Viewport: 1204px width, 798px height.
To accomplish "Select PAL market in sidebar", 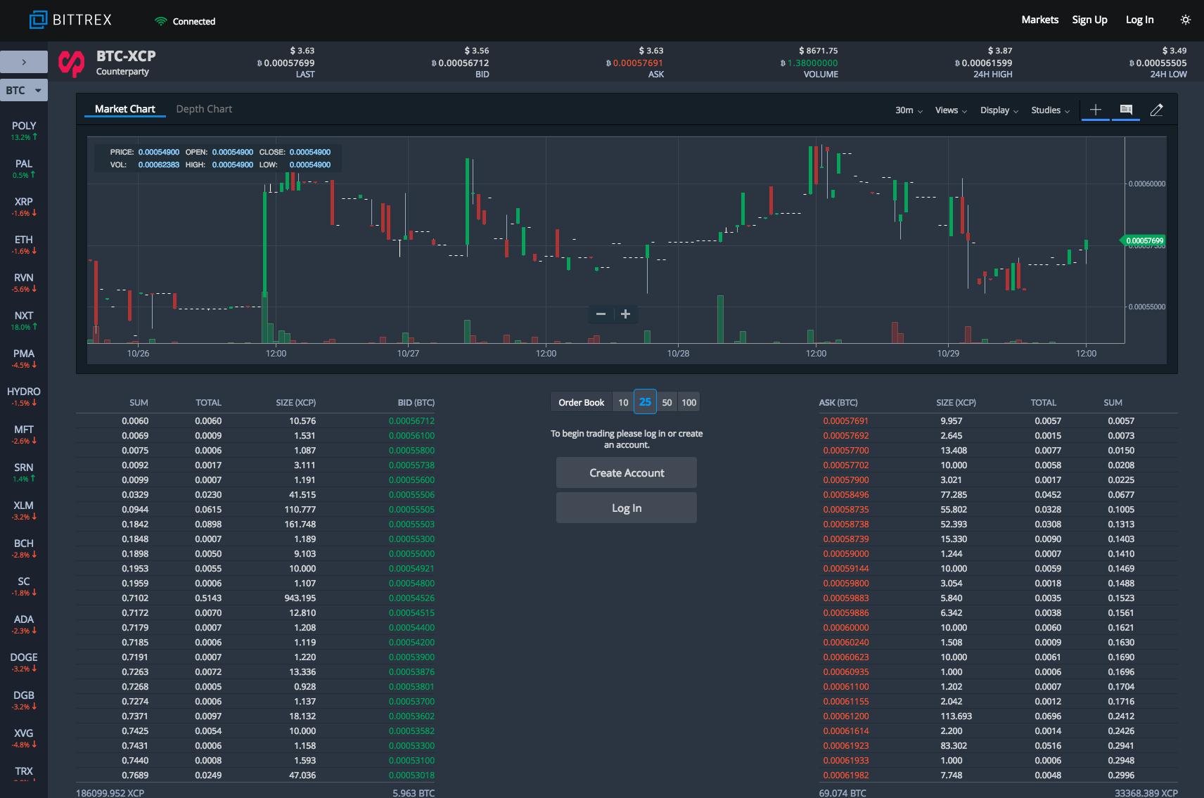I will [x=24, y=169].
